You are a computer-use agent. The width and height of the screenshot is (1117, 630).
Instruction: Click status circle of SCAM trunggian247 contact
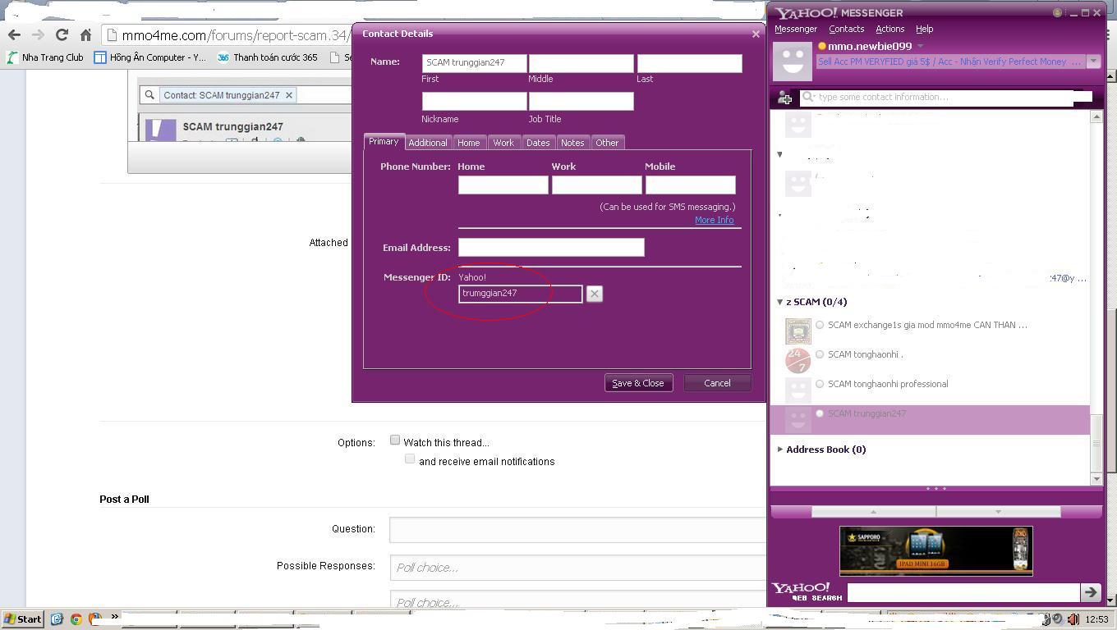point(820,413)
